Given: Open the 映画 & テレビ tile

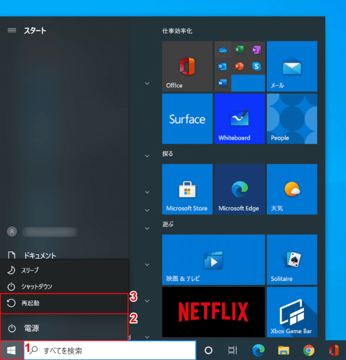Looking at the screenshot, I should click(x=213, y=260).
